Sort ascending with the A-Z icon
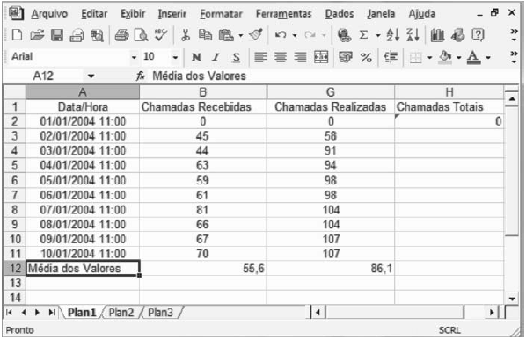 click(393, 35)
